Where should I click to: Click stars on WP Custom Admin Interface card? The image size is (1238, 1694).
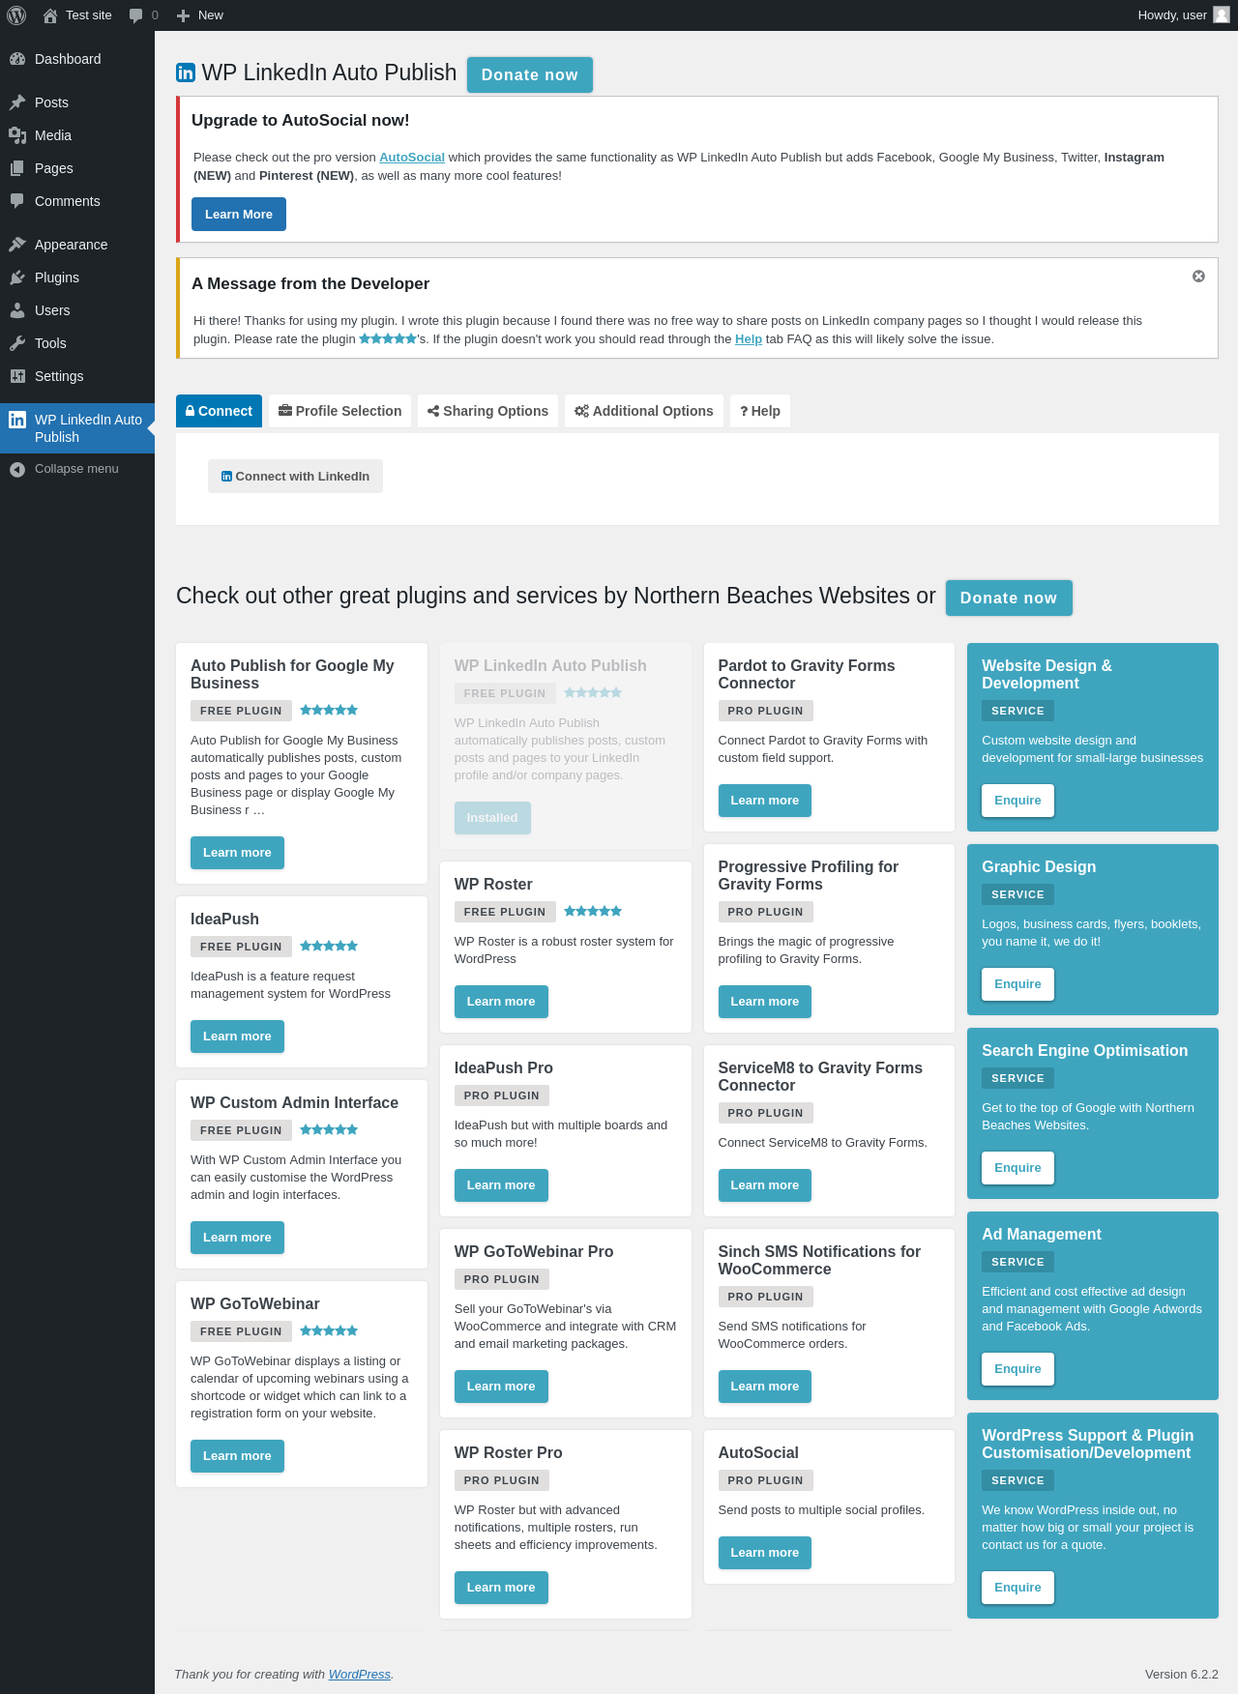pos(329,1129)
